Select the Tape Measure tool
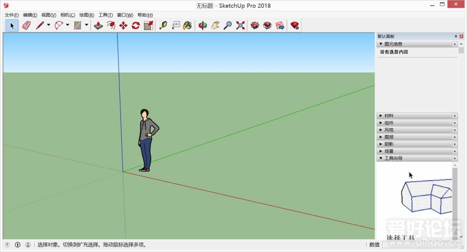467x252 pixels. [x=163, y=25]
